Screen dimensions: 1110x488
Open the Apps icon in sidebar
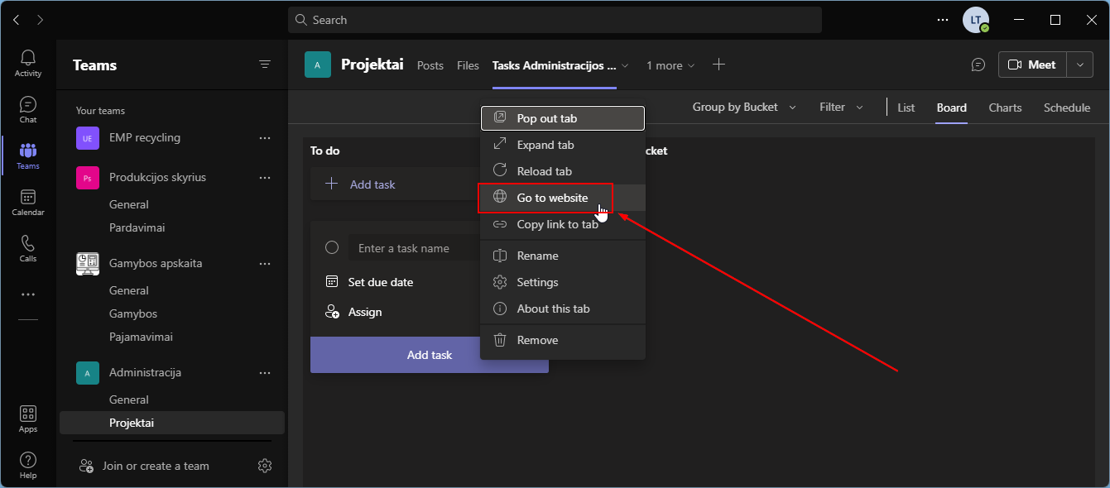pos(27,418)
